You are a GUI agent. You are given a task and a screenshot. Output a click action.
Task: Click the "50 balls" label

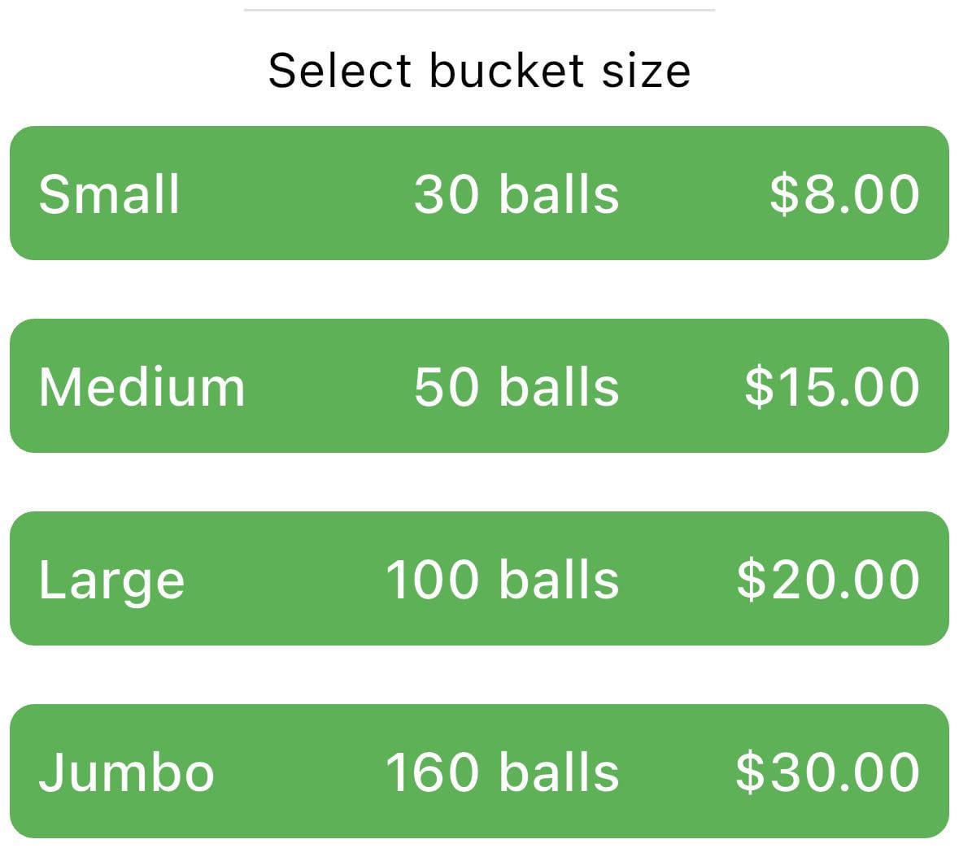[x=517, y=387]
